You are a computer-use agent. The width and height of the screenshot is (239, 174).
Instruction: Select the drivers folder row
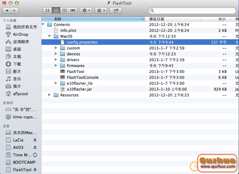[140, 60]
